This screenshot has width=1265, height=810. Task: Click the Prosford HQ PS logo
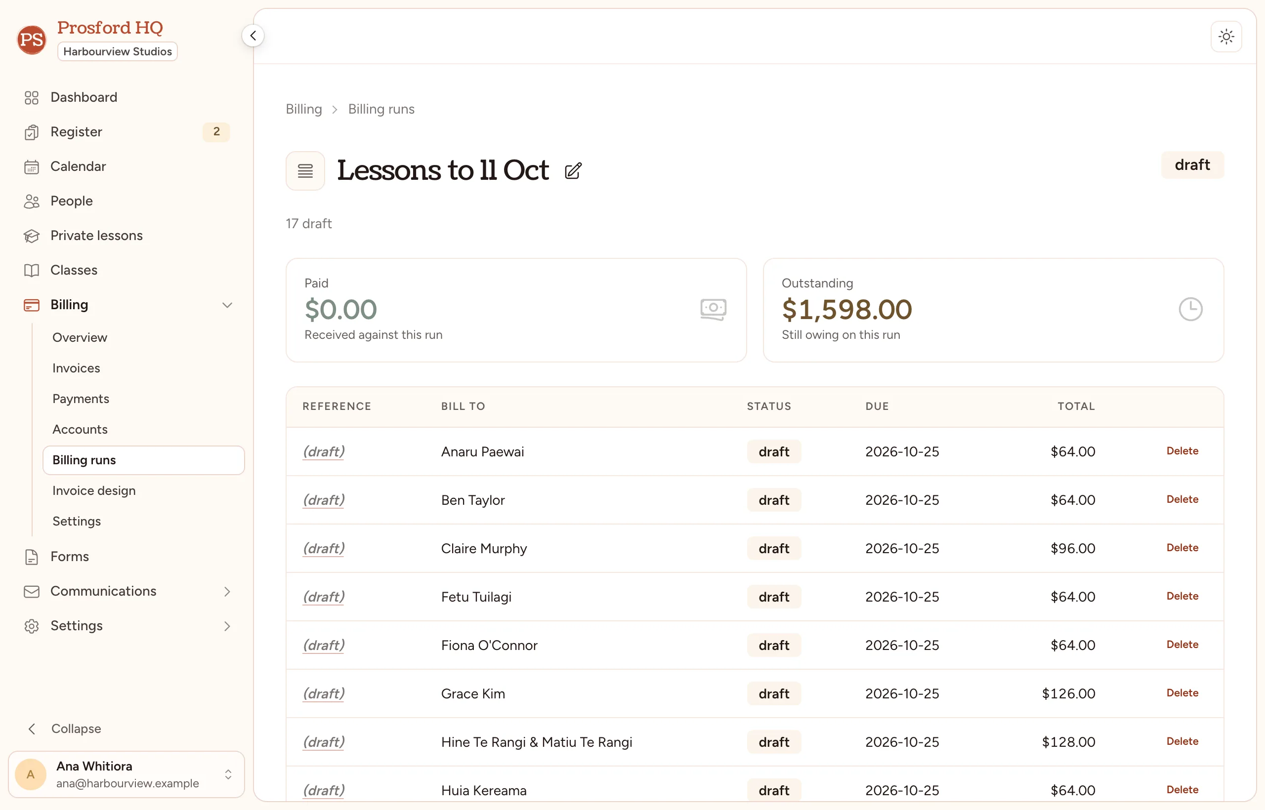(x=32, y=40)
